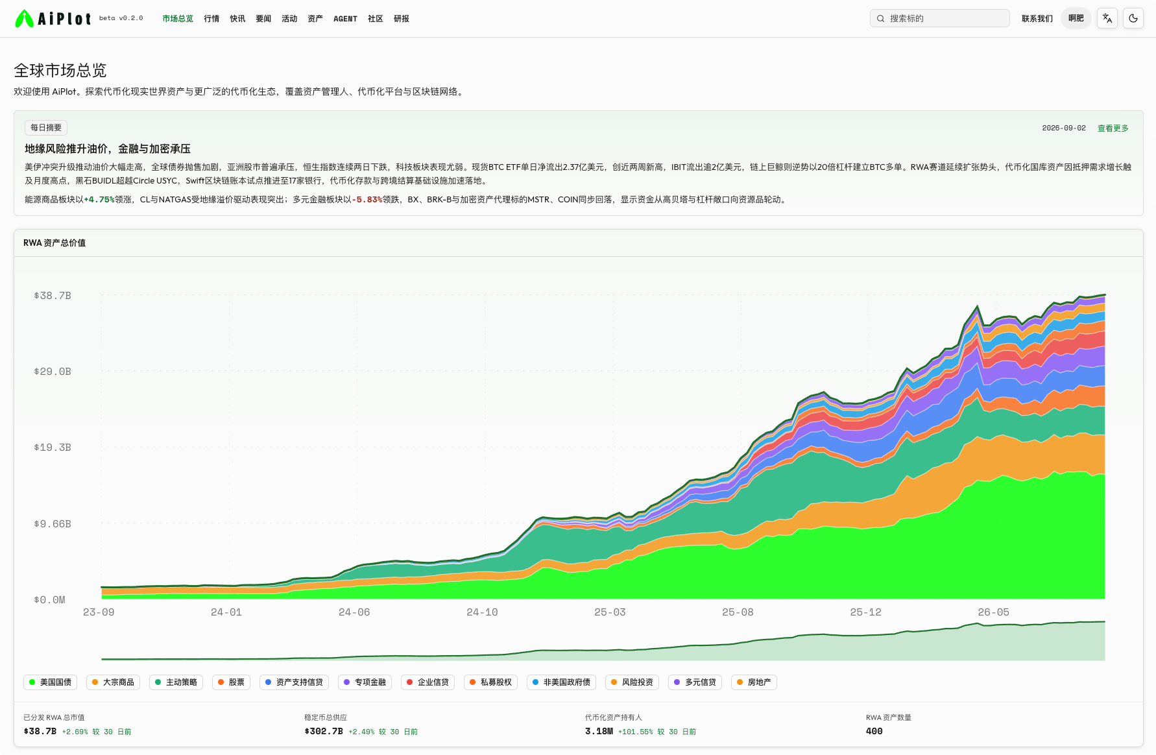The image size is (1156, 755).
Task: Toggle the 股票 legend series
Action: click(232, 682)
